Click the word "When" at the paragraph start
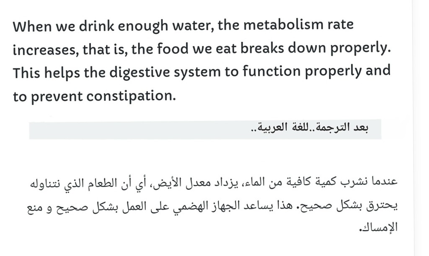Image resolution: width=429 pixels, height=256 pixels. (32, 27)
